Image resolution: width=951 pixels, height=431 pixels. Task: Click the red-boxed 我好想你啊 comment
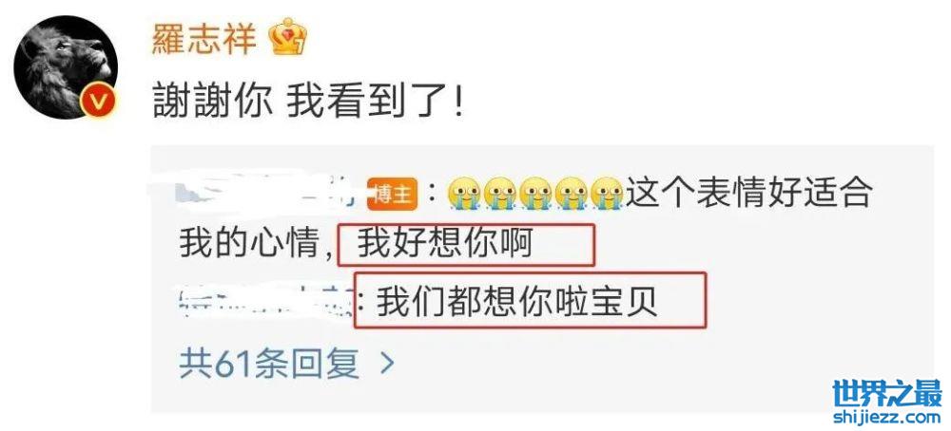pyautogui.click(x=466, y=245)
